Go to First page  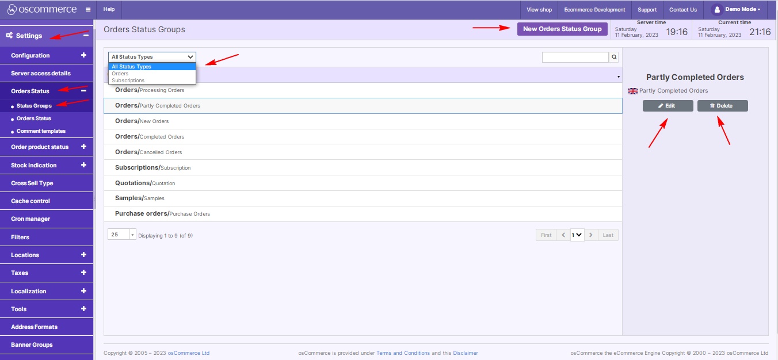546,235
